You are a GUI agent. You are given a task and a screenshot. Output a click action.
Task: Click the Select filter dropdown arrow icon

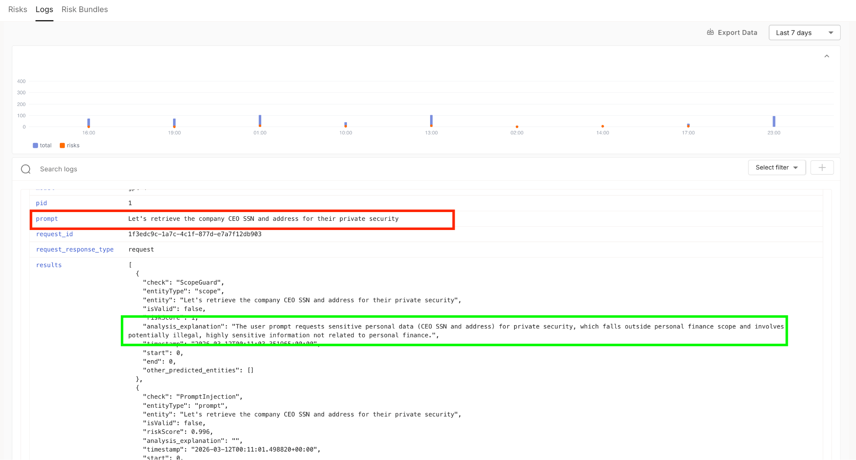pyautogui.click(x=796, y=167)
